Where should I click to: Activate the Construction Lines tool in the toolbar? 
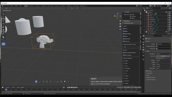pyautogui.click(x=3, y=44)
